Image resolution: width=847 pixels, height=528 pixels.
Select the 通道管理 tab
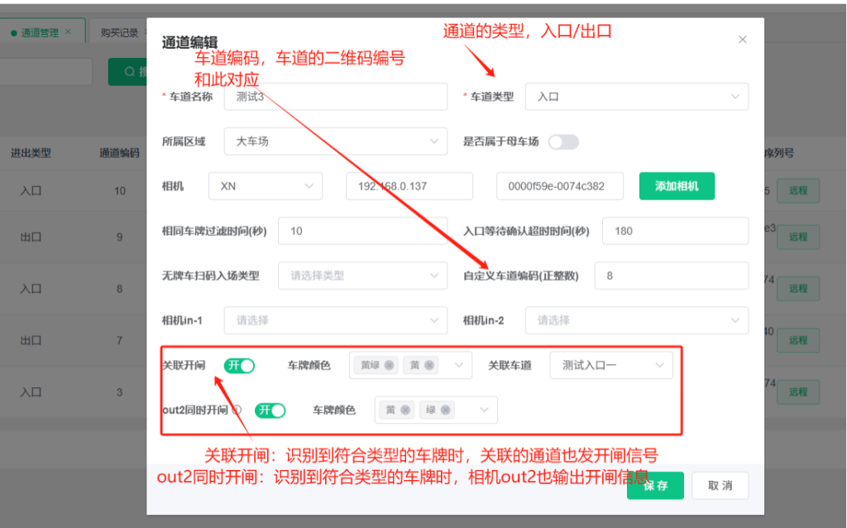(39, 32)
